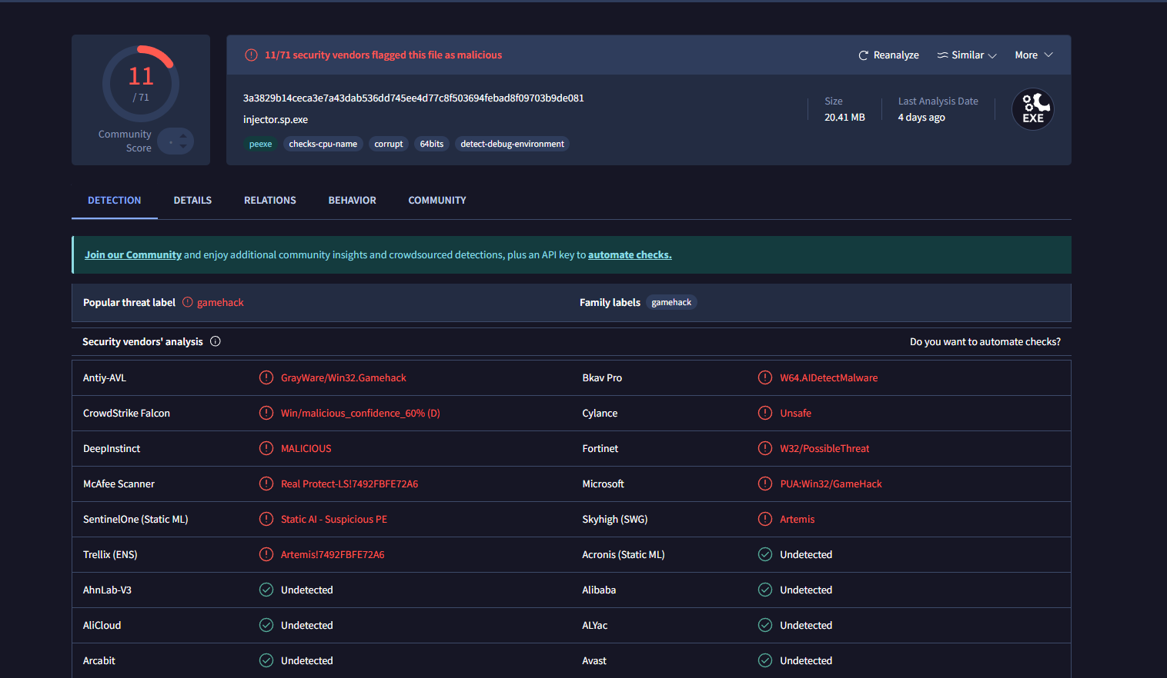Expand the Similar dropdown
The image size is (1167, 678).
tap(967, 55)
